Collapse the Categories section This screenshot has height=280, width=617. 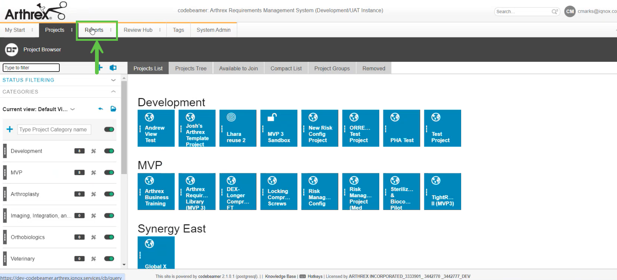[x=113, y=92]
